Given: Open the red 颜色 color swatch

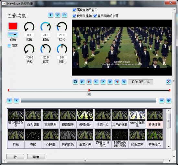Looking at the screenshot, I should [x=13, y=26].
